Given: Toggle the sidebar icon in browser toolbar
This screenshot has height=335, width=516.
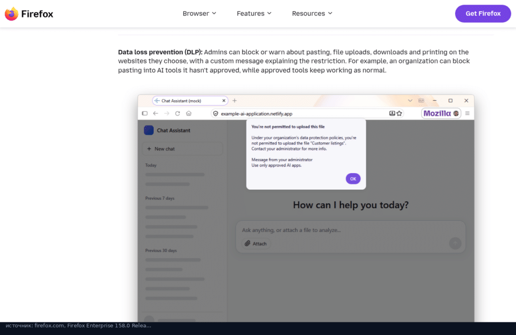Looking at the screenshot, I should pos(145,113).
